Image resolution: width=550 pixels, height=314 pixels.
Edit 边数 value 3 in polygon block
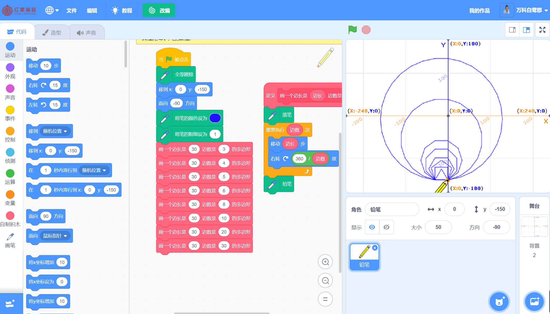pos(224,149)
